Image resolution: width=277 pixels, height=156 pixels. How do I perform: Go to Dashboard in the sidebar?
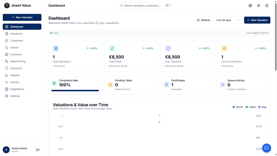click(x=22, y=27)
